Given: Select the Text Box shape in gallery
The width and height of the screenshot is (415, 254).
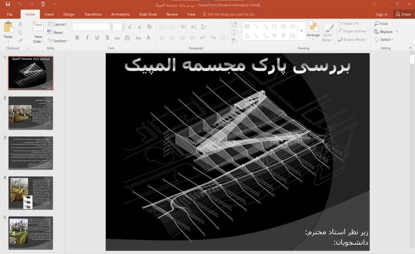Looking at the screenshot, I should coord(247,27).
